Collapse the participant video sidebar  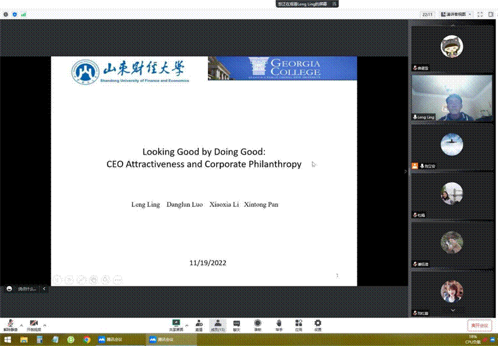coord(405,171)
